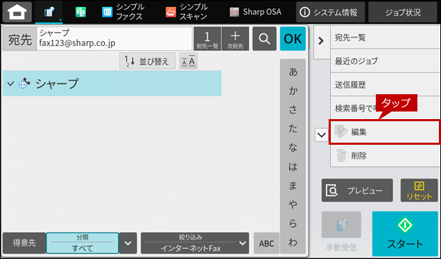Jump to や row in index

click(x=293, y=204)
